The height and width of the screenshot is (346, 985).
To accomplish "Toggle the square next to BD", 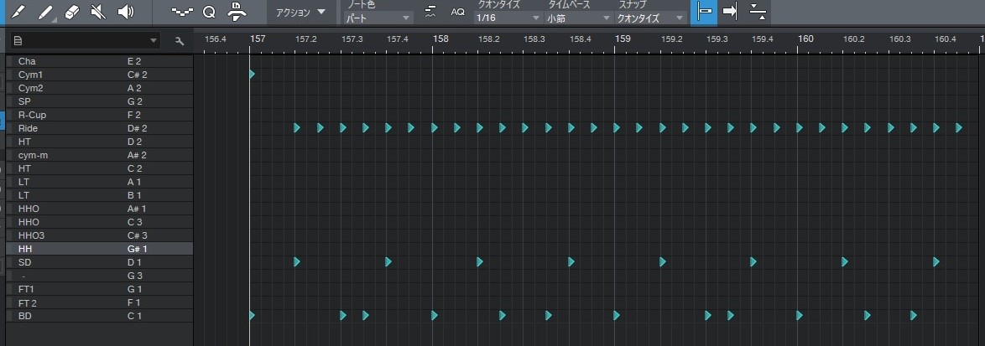I will (9, 316).
